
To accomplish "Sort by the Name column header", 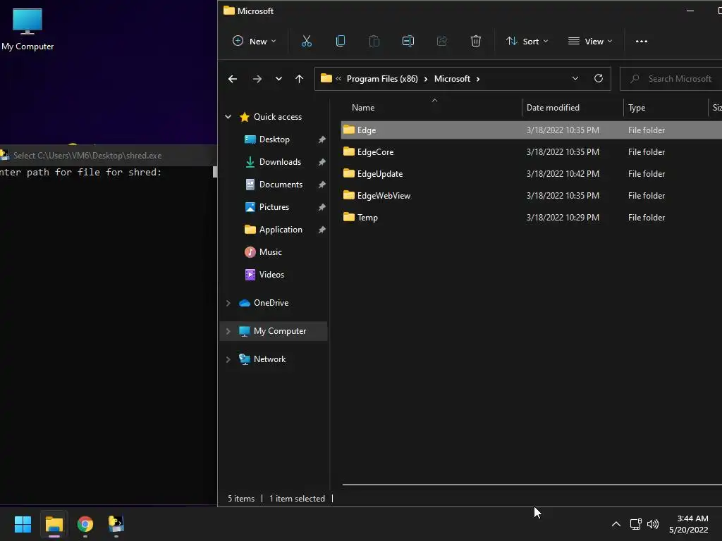I will pos(363,108).
